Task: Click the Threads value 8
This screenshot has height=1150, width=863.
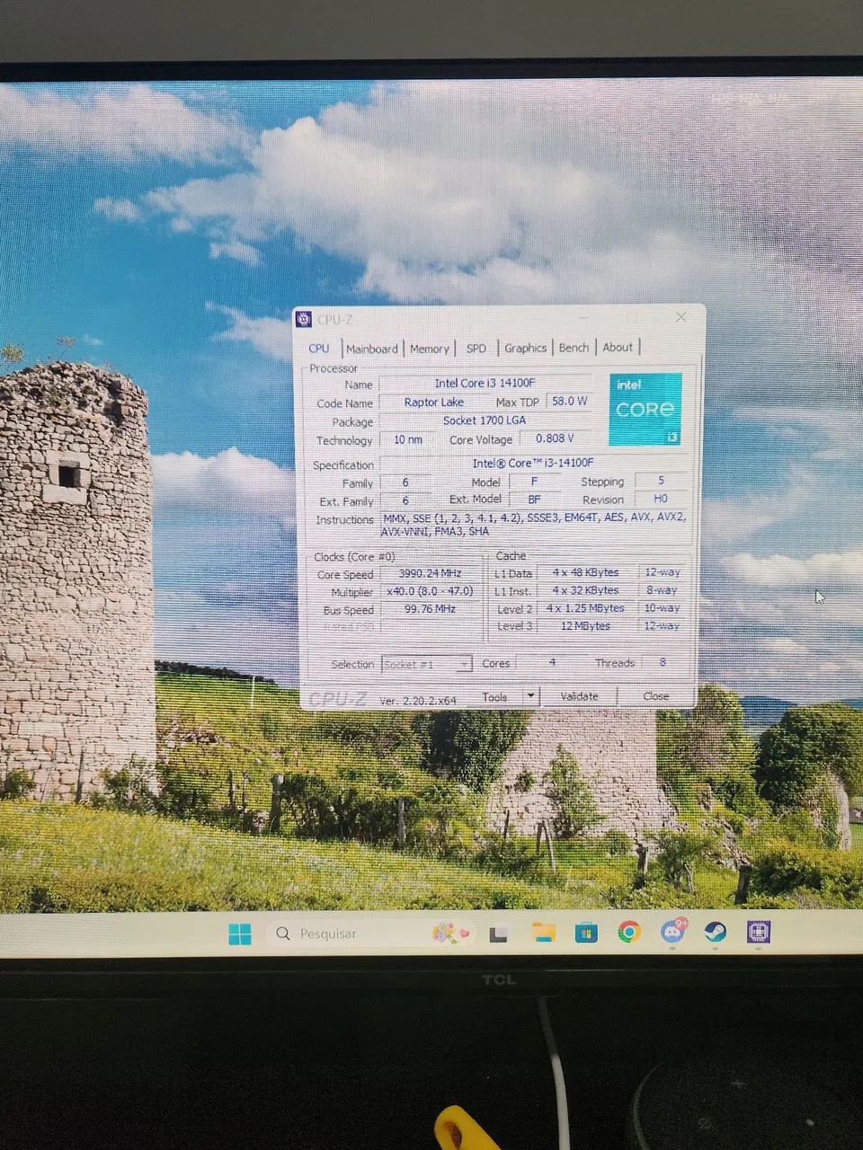Action: (x=663, y=662)
